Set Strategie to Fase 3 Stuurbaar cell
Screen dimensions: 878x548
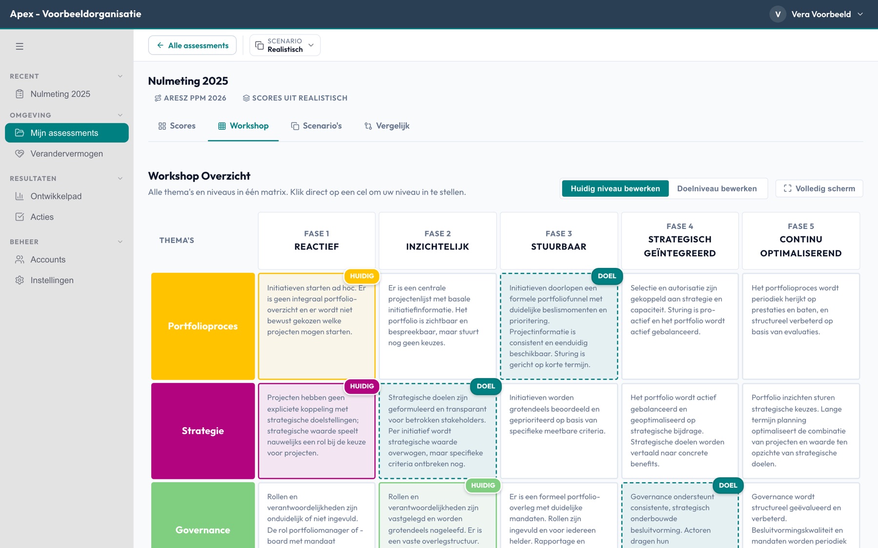coord(559,431)
